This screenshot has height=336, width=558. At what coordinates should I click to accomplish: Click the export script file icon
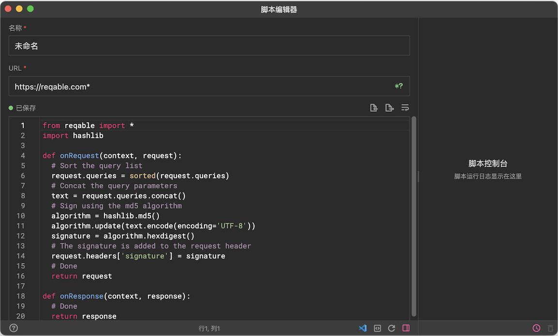coord(389,108)
